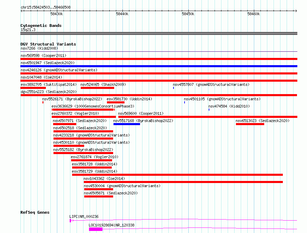This screenshot has height=233, width=307.
Task: Click the LIPC first exon marker
Action: 70,221
